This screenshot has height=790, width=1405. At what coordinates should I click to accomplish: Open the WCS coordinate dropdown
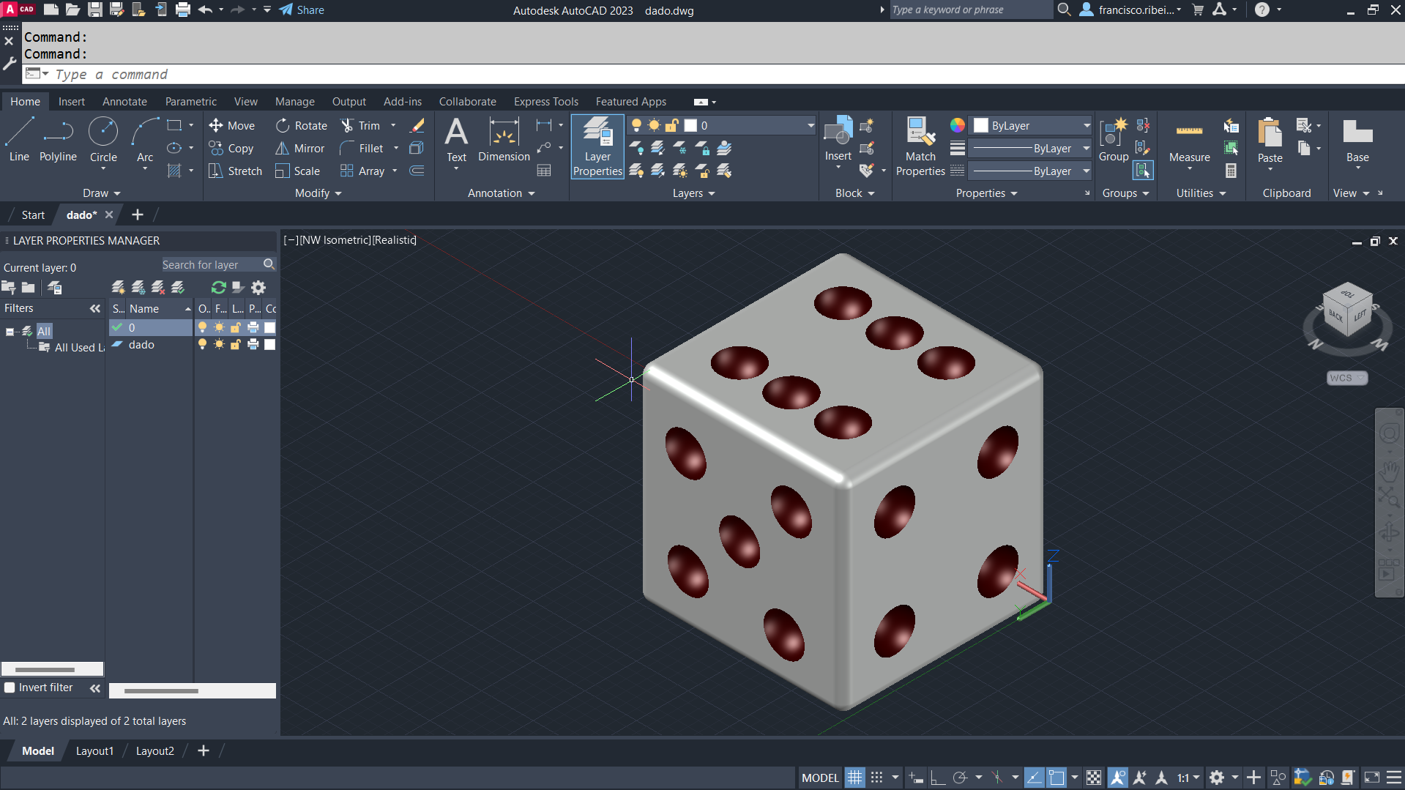click(1346, 378)
